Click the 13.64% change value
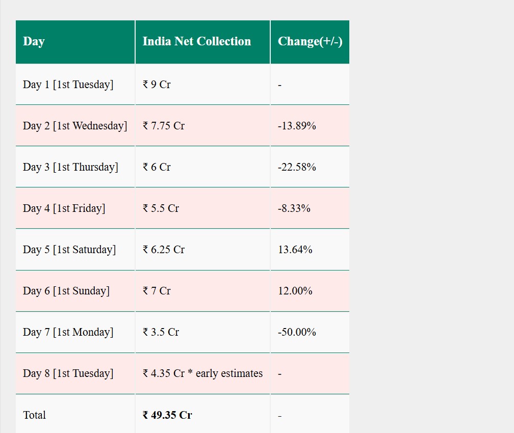The width and height of the screenshot is (514, 433). coord(295,250)
